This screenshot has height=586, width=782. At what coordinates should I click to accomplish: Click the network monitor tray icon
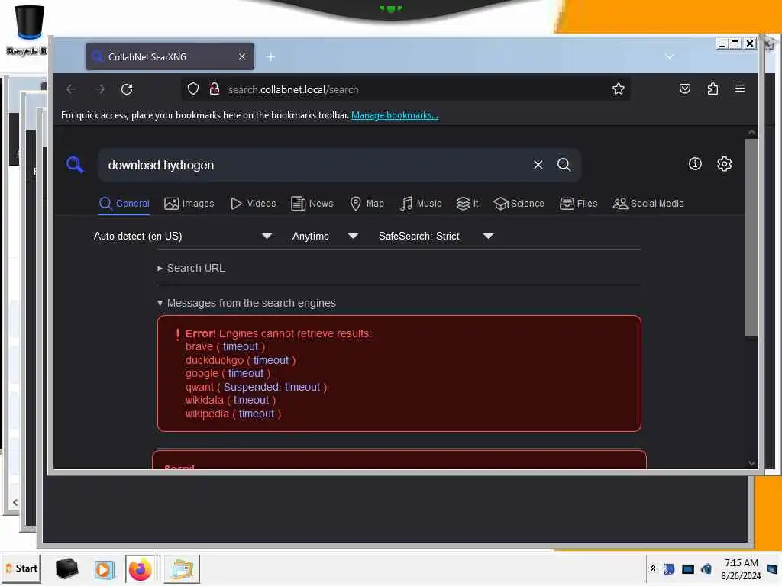click(x=688, y=568)
